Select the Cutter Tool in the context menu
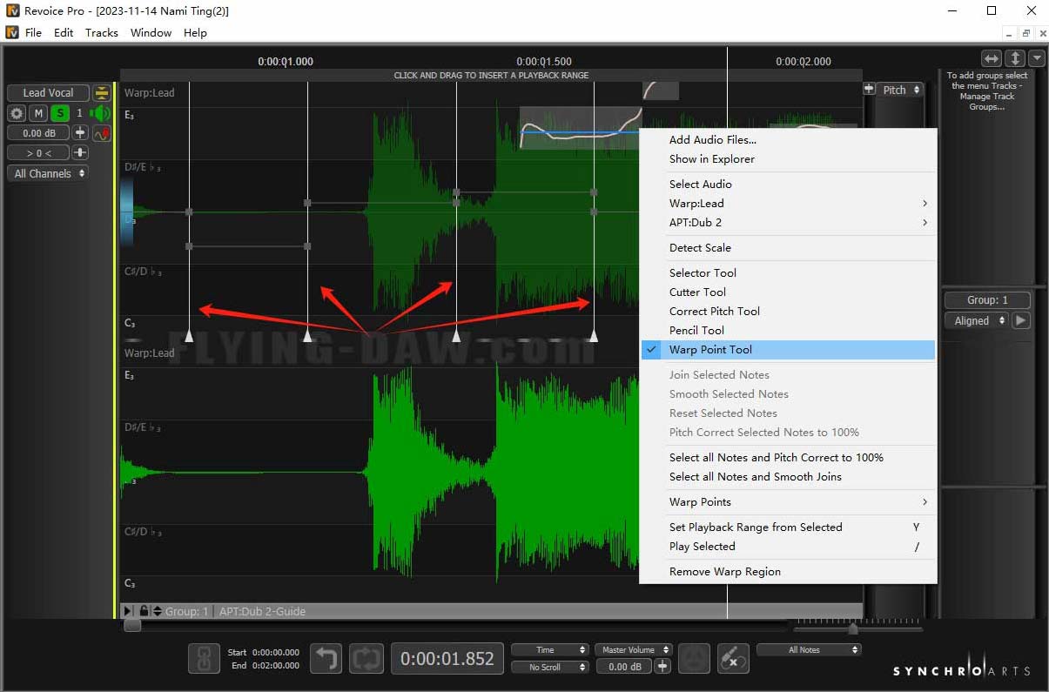 point(788,292)
